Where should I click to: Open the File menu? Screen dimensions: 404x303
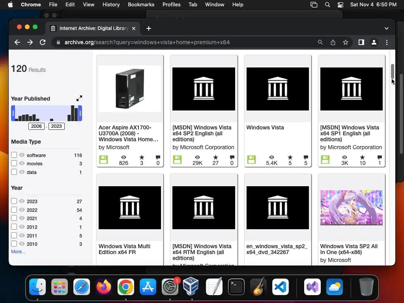pos(53,5)
